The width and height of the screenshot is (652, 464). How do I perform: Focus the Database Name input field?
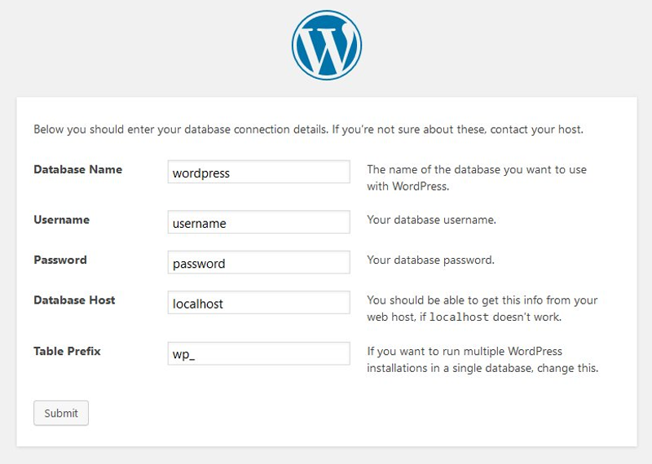[258, 173]
